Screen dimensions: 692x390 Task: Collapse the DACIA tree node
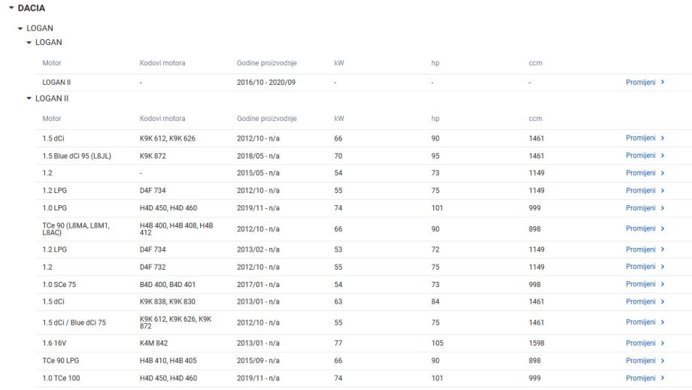[11, 8]
